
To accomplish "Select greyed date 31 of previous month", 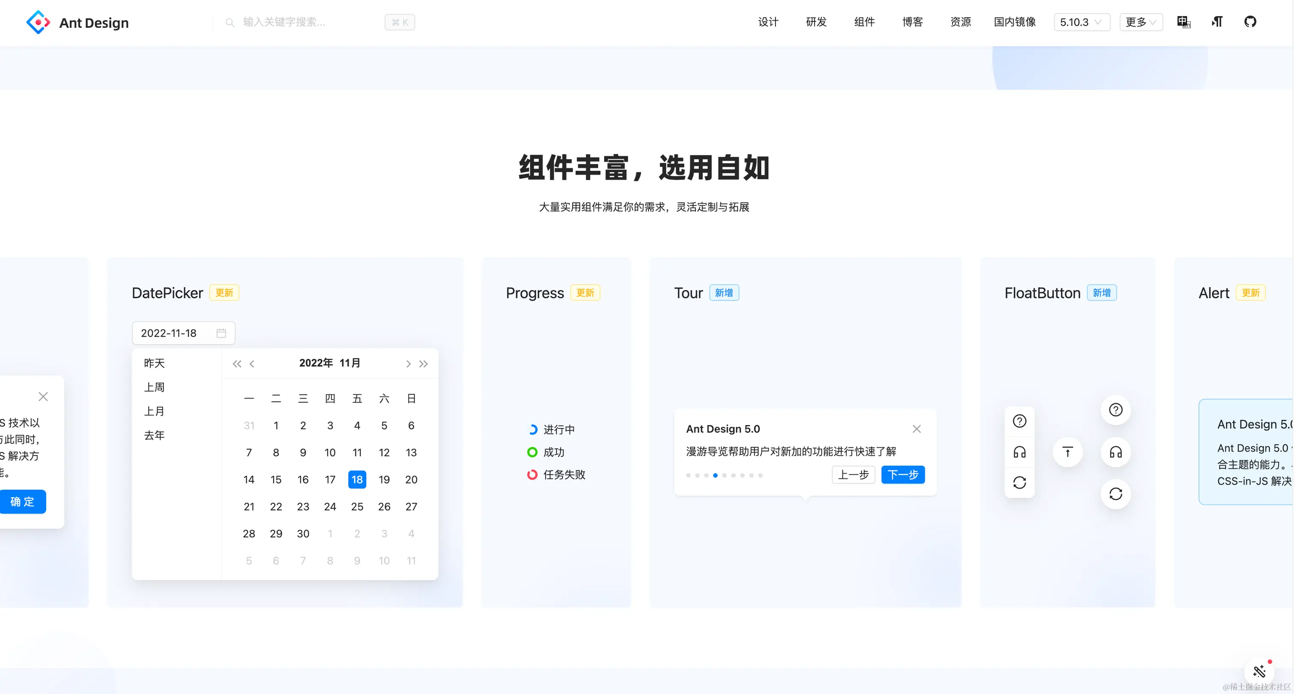I will coord(249,425).
